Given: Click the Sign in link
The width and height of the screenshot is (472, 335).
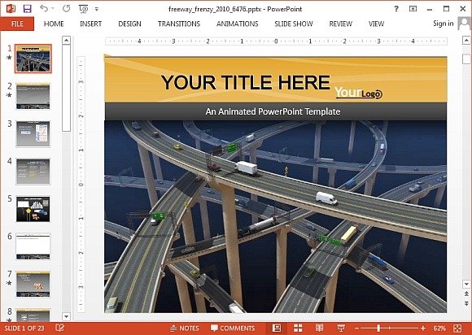Looking at the screenshot, I should click(x=443, y=24).
